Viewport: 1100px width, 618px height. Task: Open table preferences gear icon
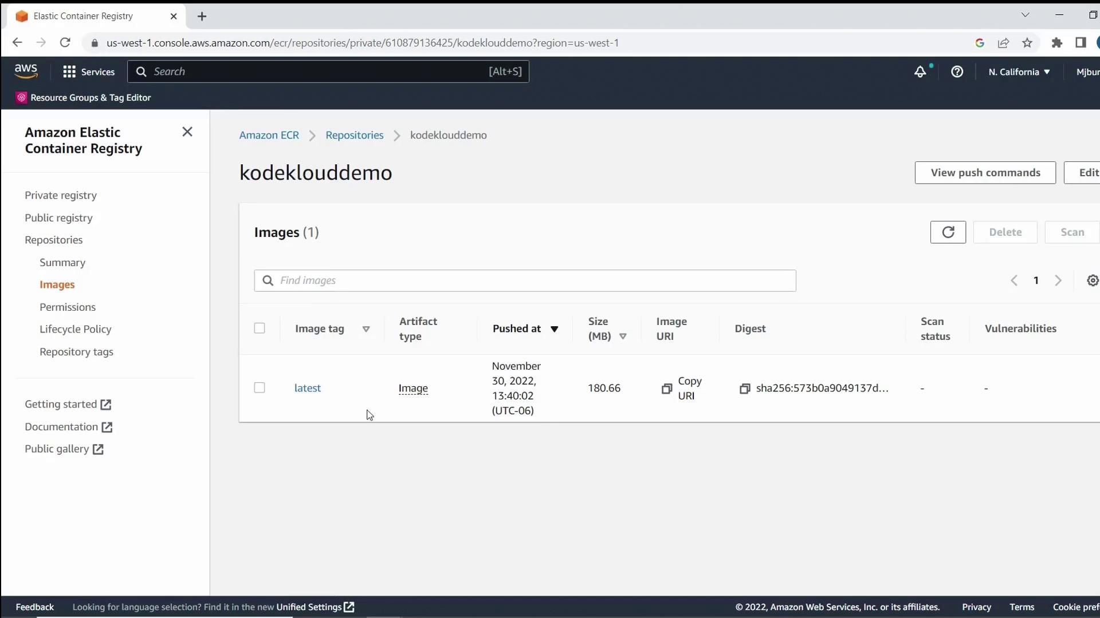(1093, 280)
